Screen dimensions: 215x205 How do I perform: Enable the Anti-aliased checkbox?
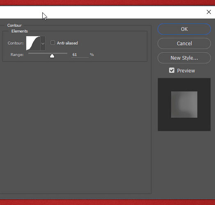point(53,43)
